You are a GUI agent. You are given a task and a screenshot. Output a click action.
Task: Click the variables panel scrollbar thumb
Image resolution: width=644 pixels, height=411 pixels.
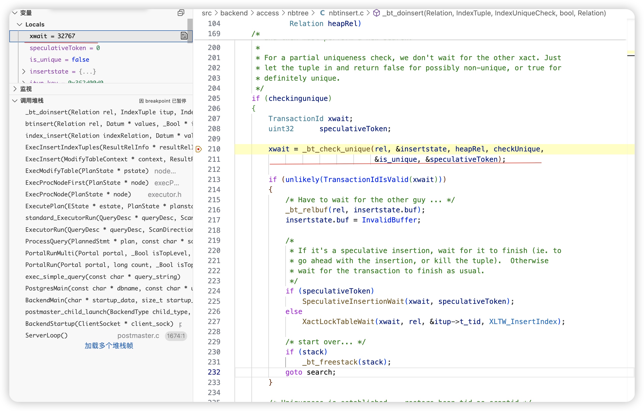point(190,30)
